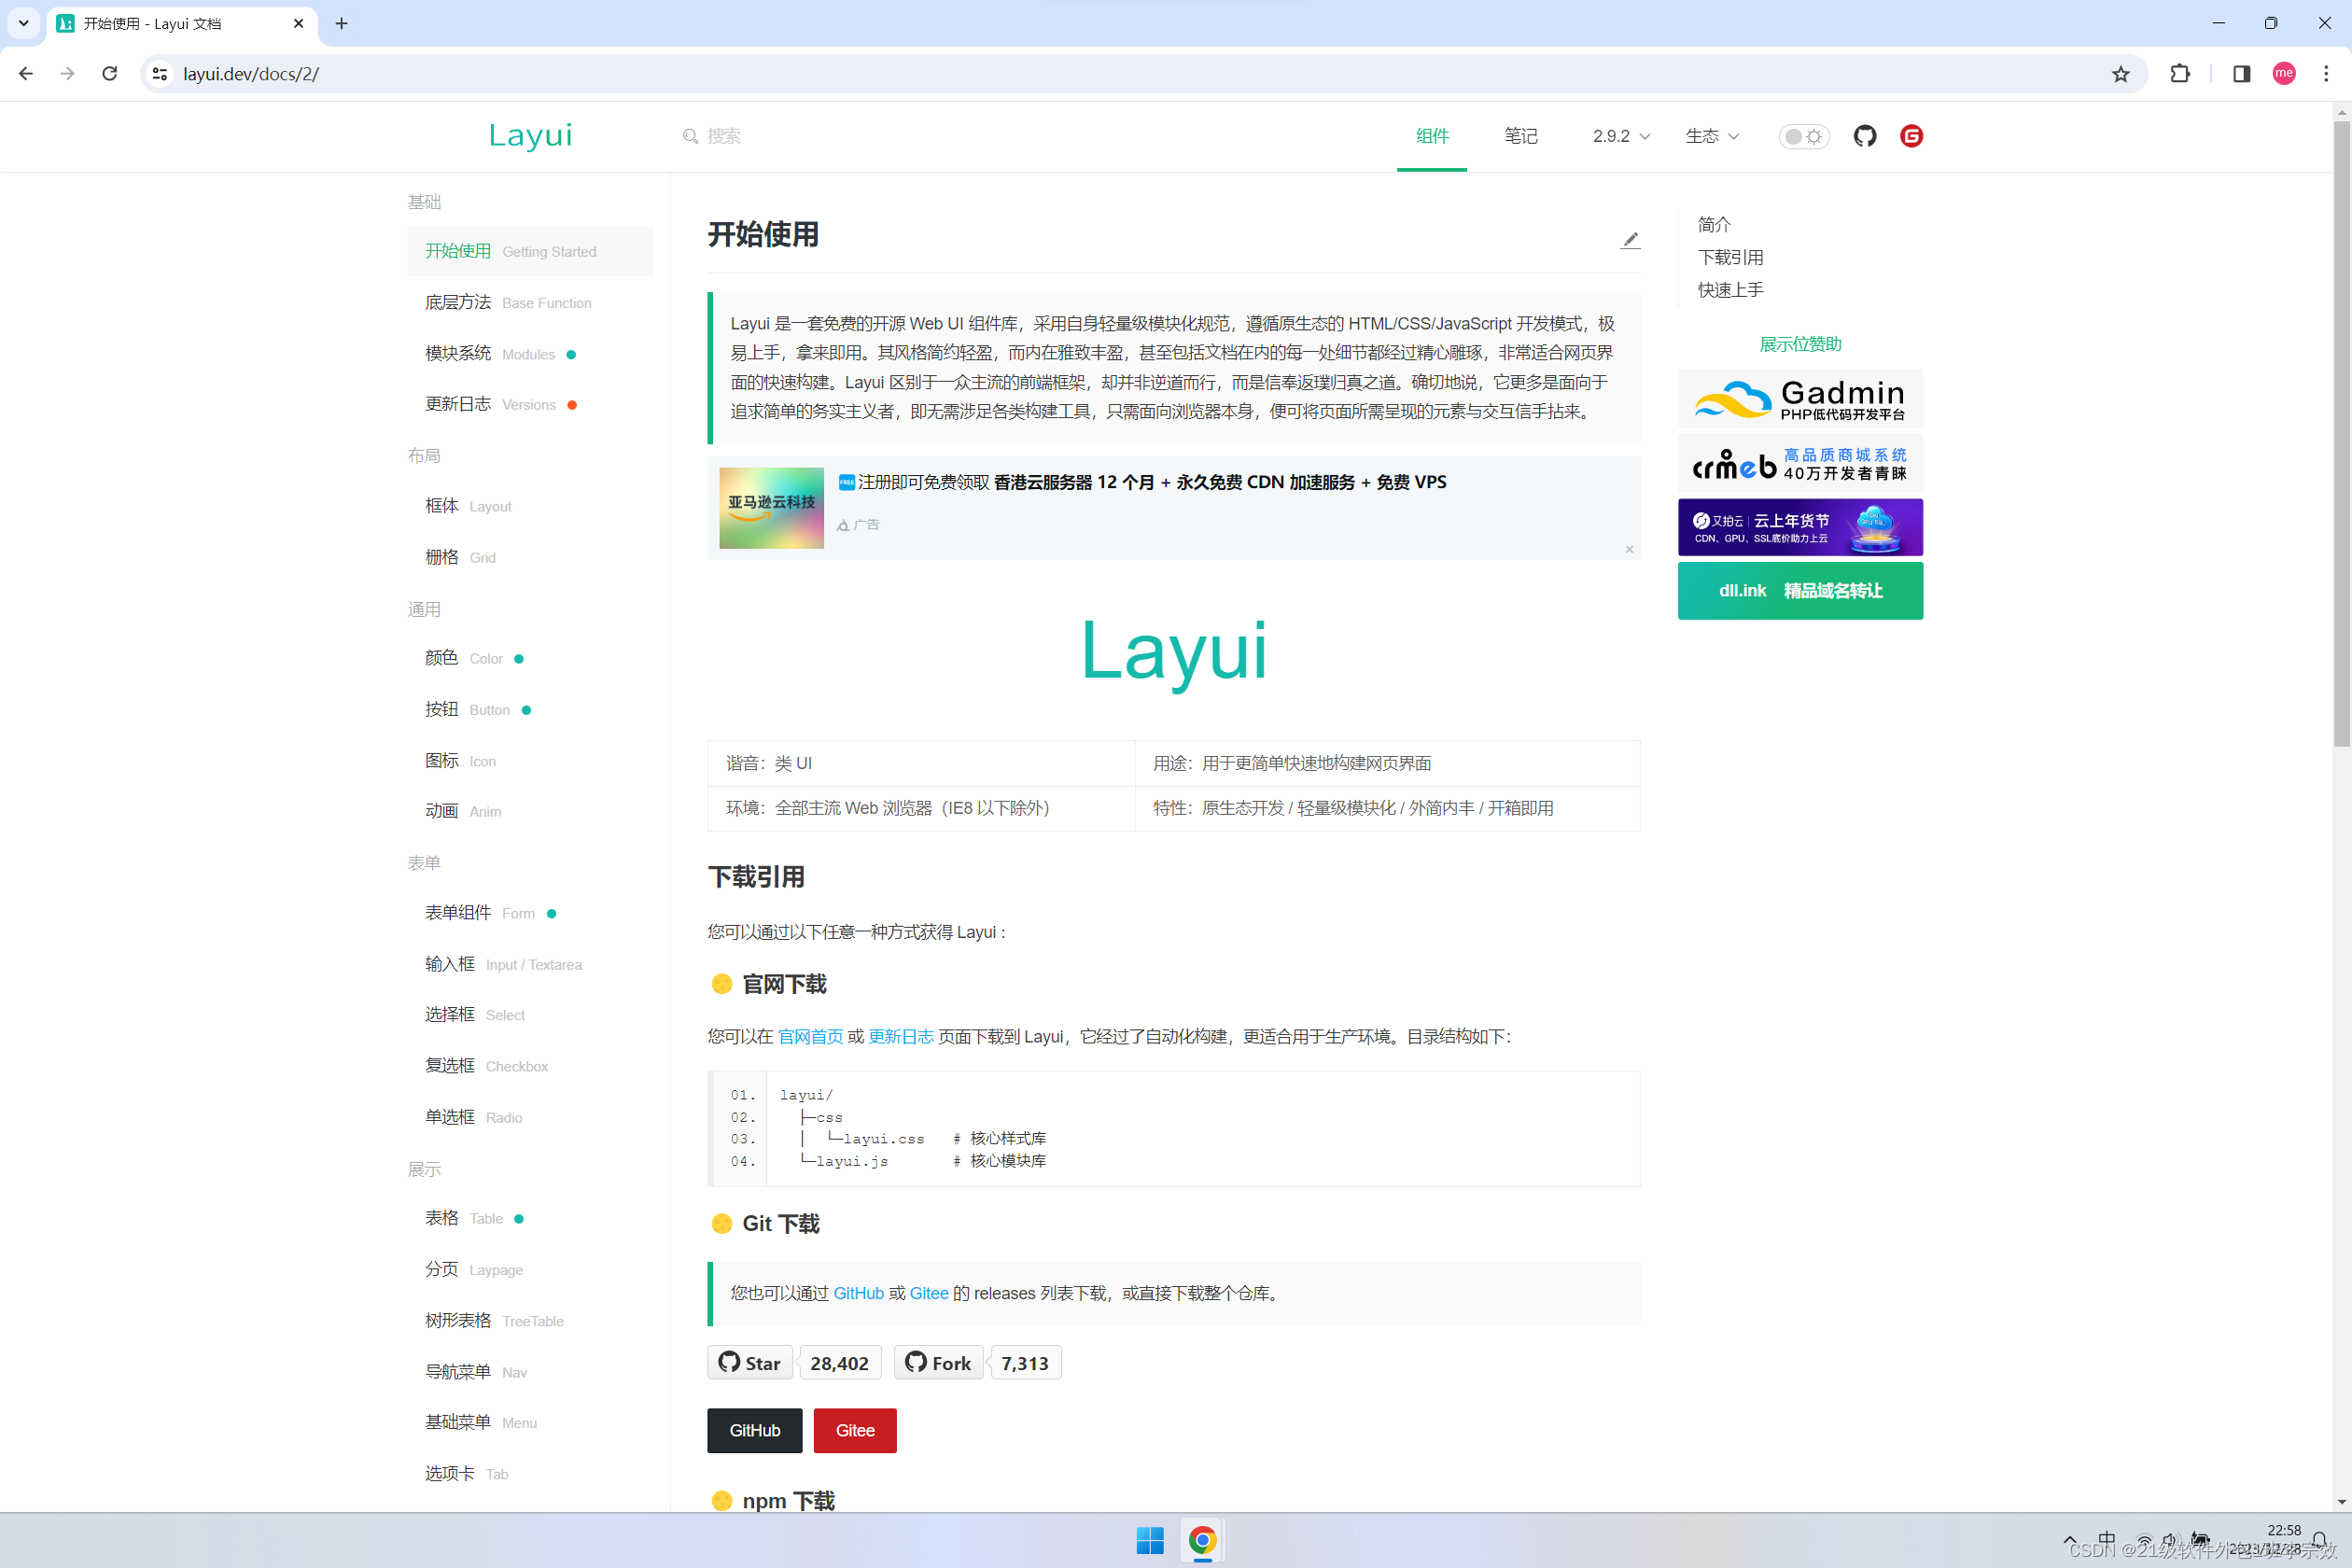This screenshot has height=1568, width=2352.
Task: Toggle the dark mode theme switch
Action: click(1803, 136)
